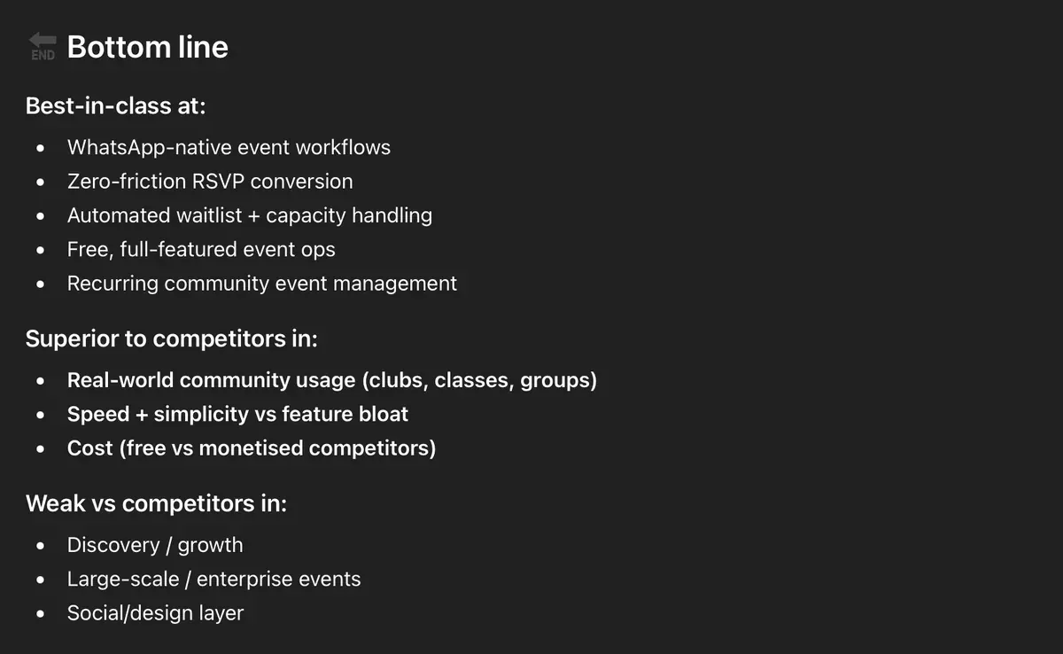Select the "Best-in-class at:" subheading
Screen dimensions: 1063x654
(115, 105)
